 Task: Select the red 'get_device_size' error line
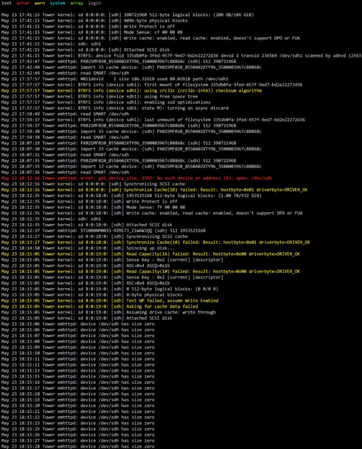(136, 178)
